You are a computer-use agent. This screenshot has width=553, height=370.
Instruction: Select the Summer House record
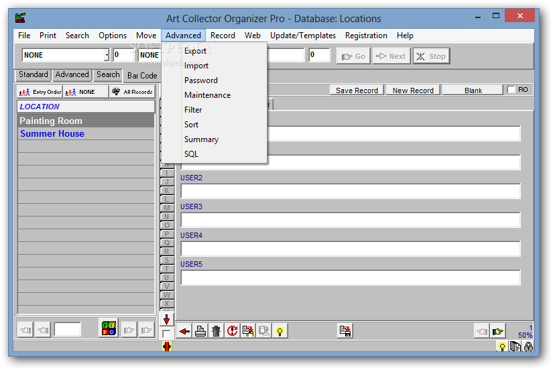click(86, 133)
